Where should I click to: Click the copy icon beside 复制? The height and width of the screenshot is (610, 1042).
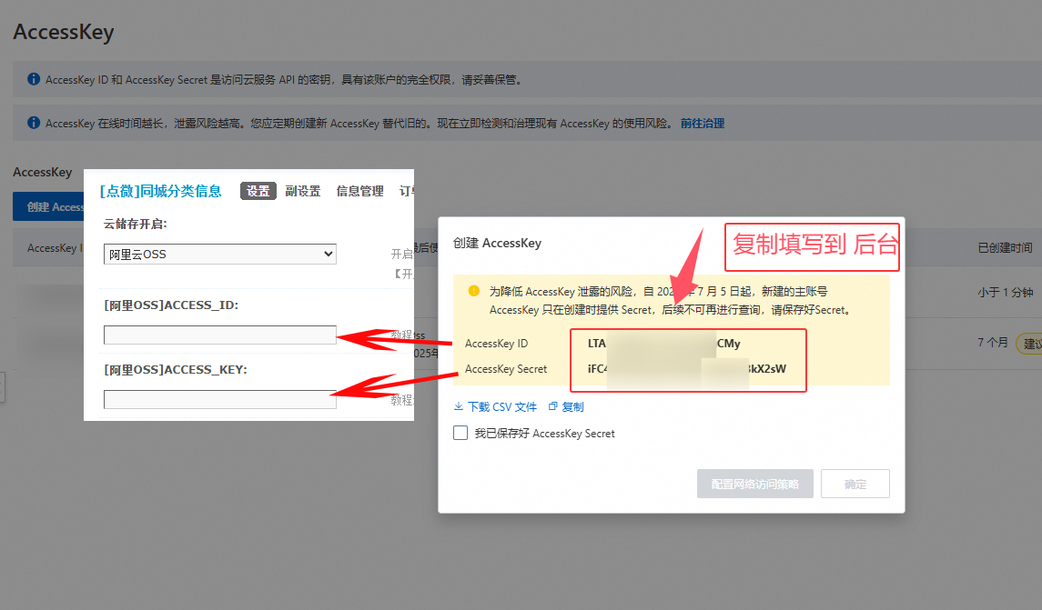(553, 406)
